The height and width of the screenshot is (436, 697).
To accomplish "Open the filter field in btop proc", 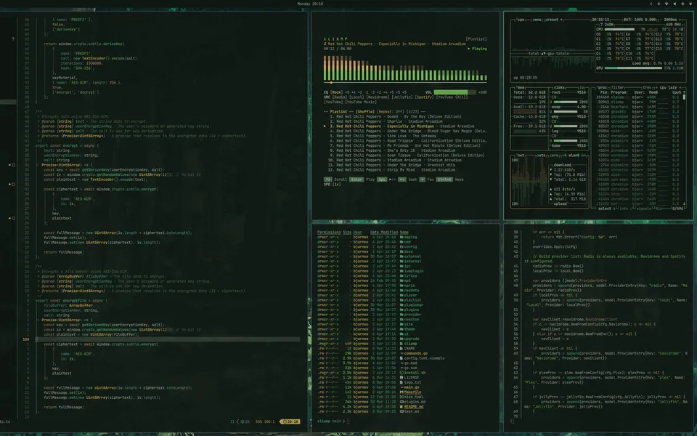I will pyautogui.click(x=617, y=88).
